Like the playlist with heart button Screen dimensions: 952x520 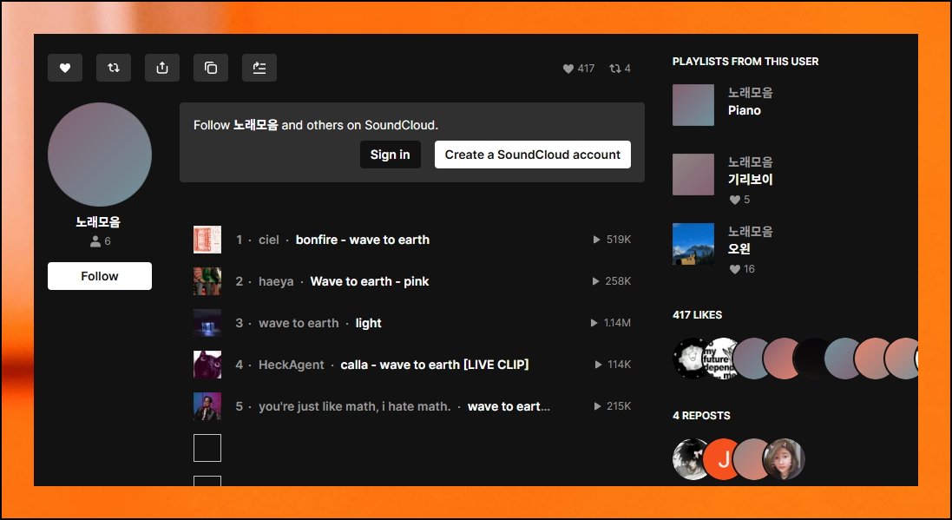[65, 68]
